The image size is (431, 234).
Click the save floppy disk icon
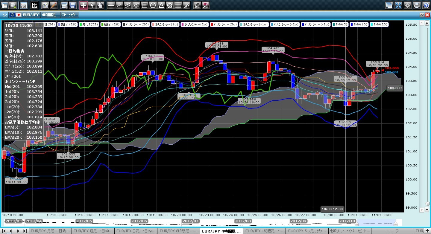[72, 5]
